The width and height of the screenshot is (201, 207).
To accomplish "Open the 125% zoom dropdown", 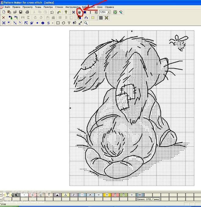I will [109, 12].
